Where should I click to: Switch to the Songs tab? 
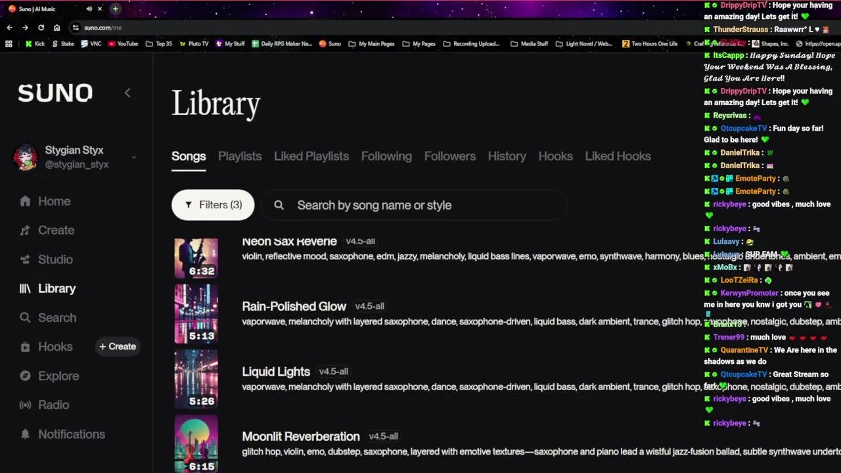pos(189,156)
